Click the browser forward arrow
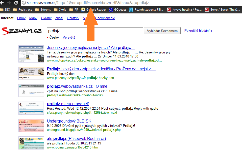242x151 pixels. [9, 3]
